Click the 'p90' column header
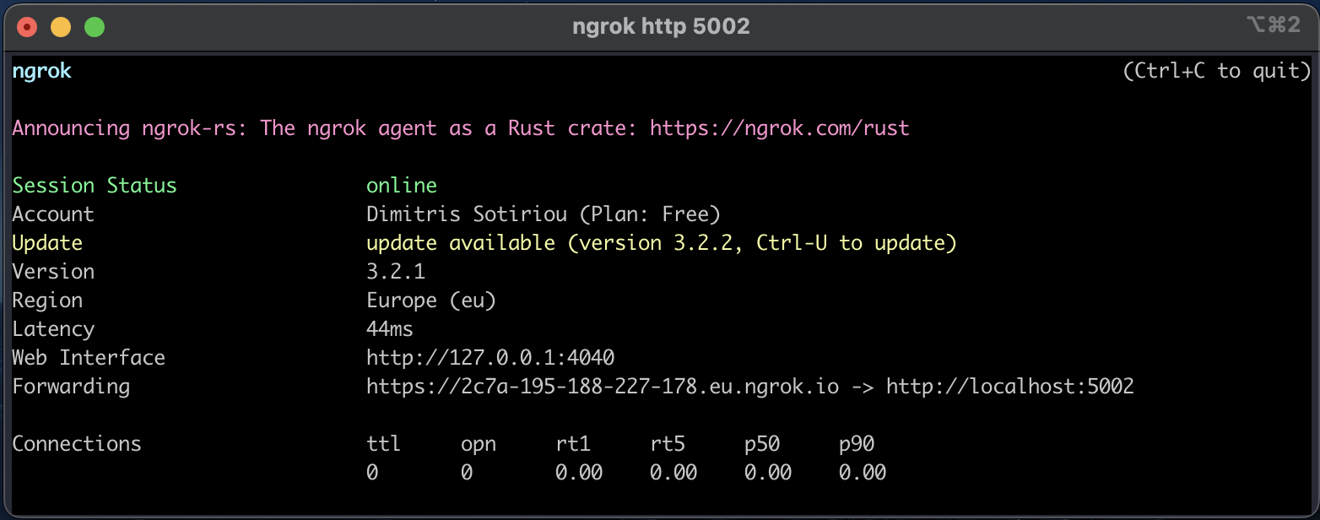This screenshot has height=520, width=1320. click(x=857, y=444)
